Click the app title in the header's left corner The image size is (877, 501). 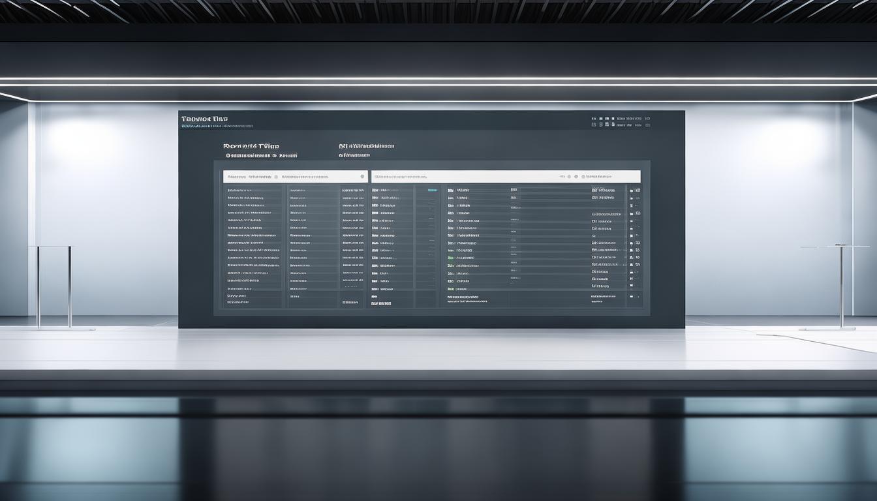click(x=204, y=119)
